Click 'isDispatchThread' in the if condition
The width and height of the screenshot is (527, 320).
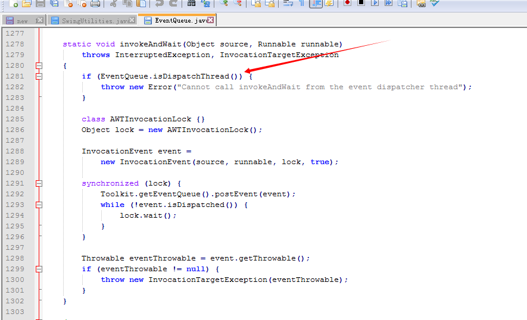[x=191, y=76]
